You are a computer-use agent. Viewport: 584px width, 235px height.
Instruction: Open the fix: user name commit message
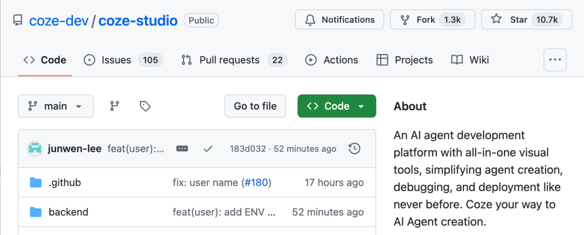[207, 183]
